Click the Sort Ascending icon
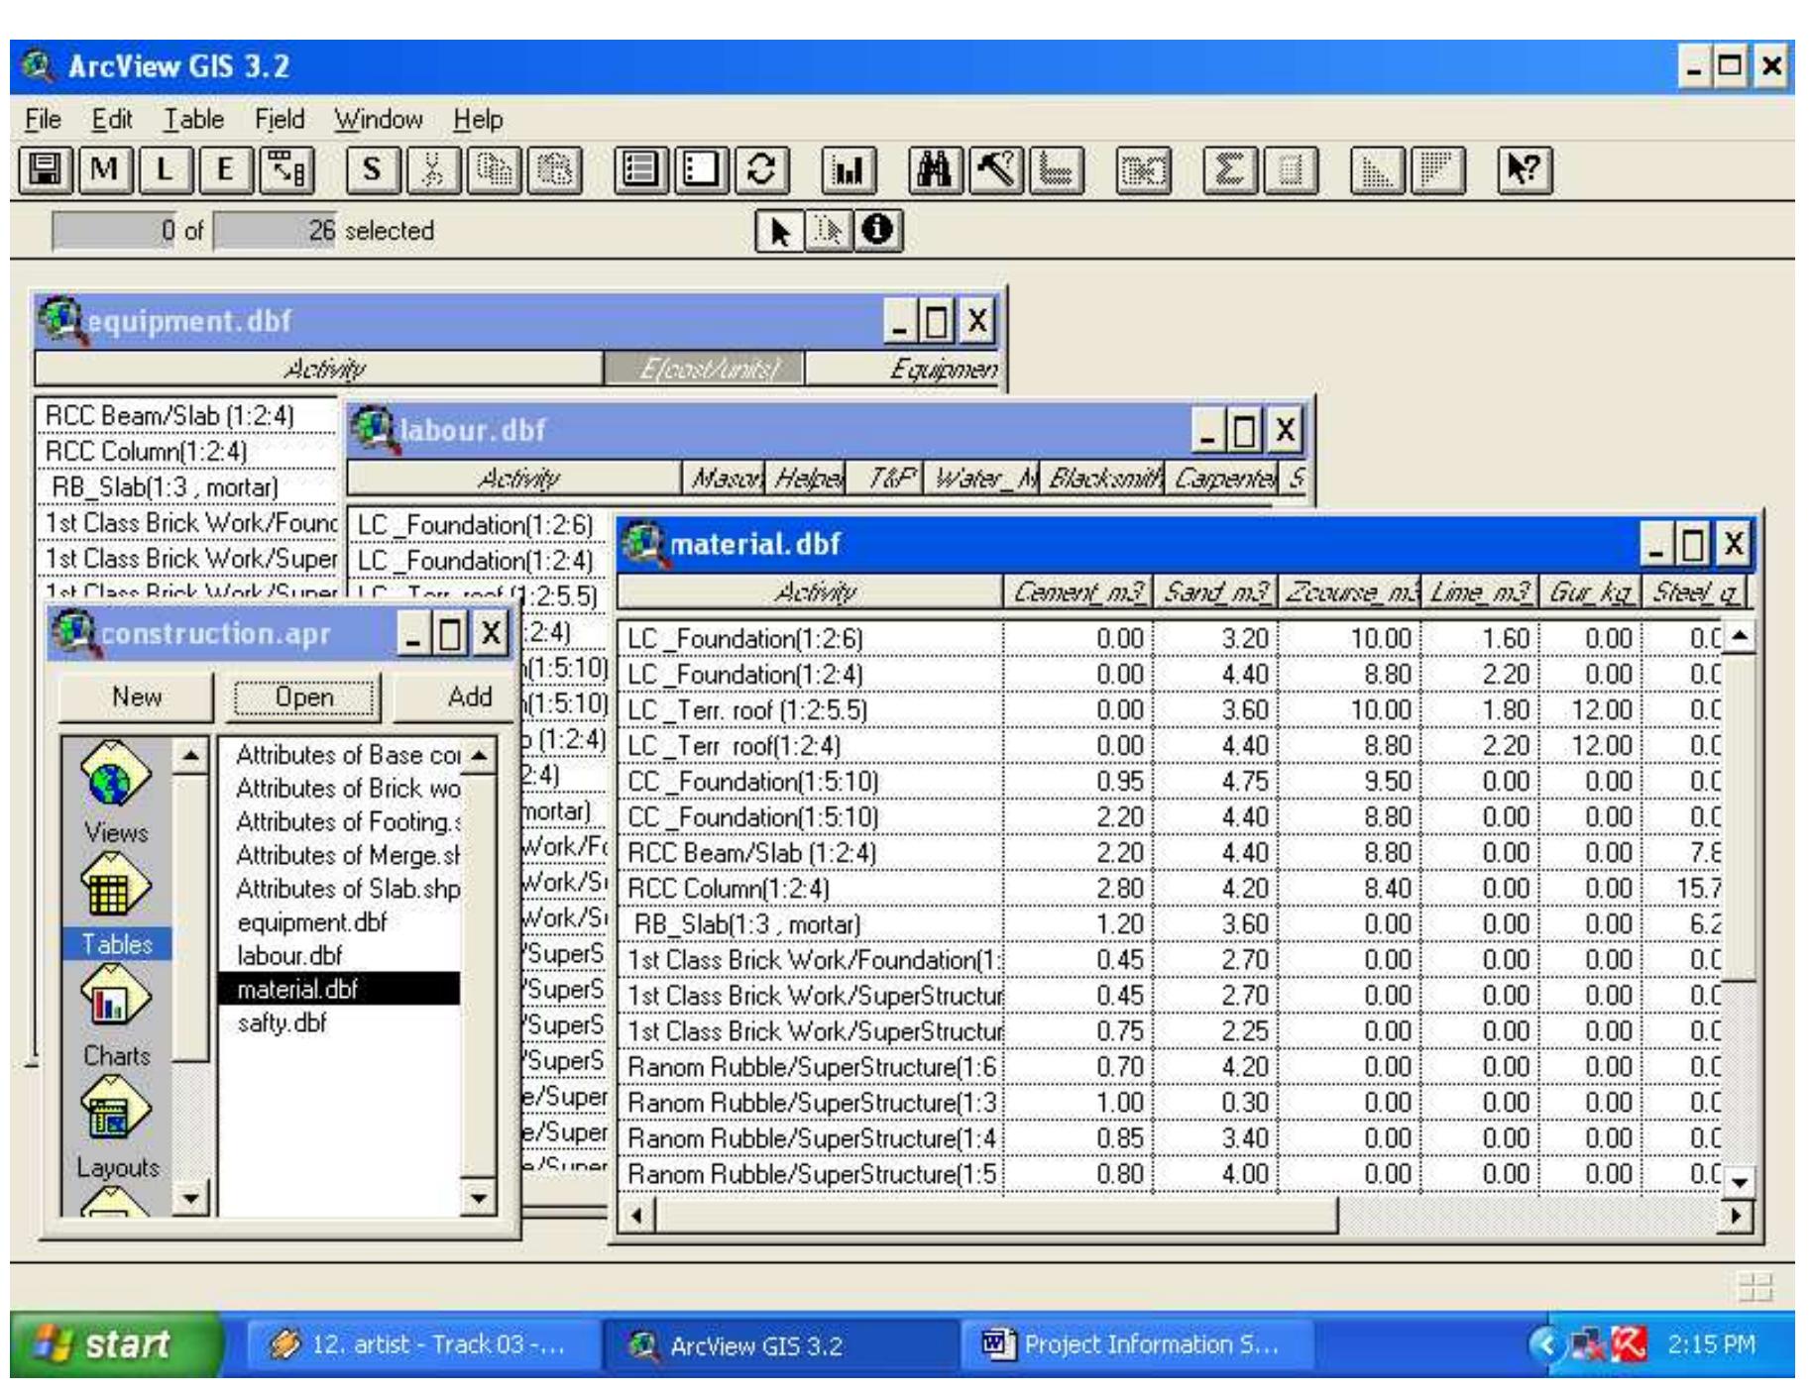1812x1394 pixels. pos(1377,170)
